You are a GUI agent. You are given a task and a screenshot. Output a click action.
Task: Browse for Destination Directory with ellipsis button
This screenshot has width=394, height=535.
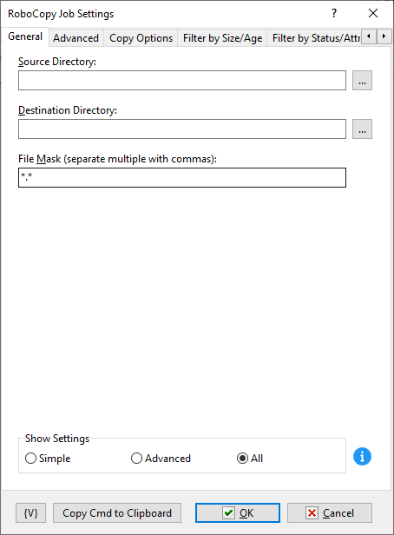362,129
